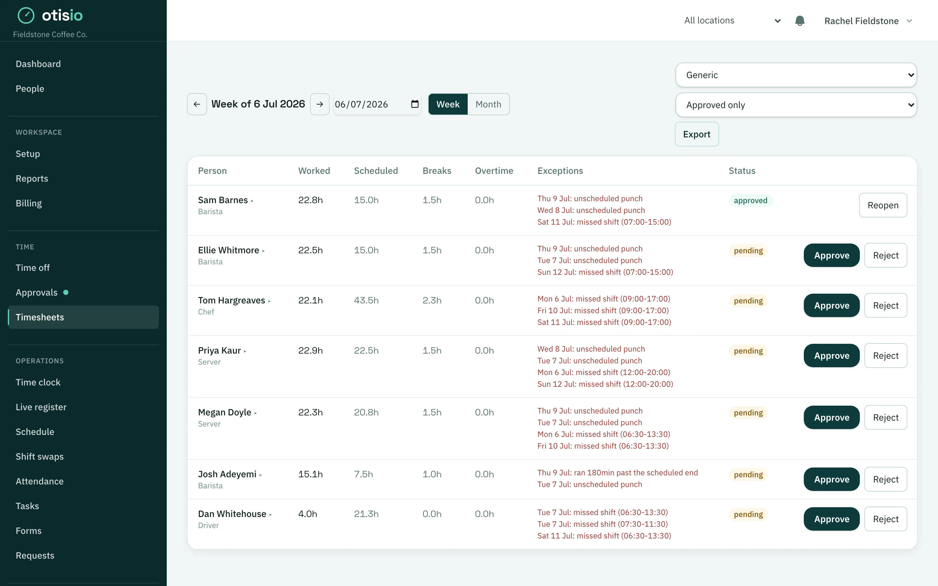938x586 pixels.
Task: Open Forms in sidebar
Action: (83, 531)
